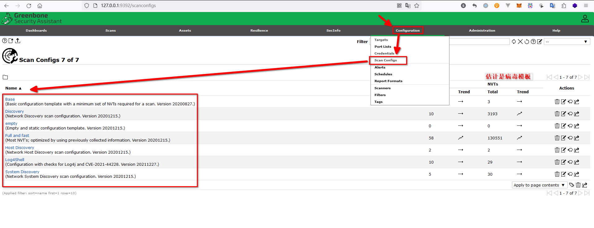This screenshot has width=594, height=228.
Task: Move the Base scan config to trashcan
Action: (x=557, y=102)
